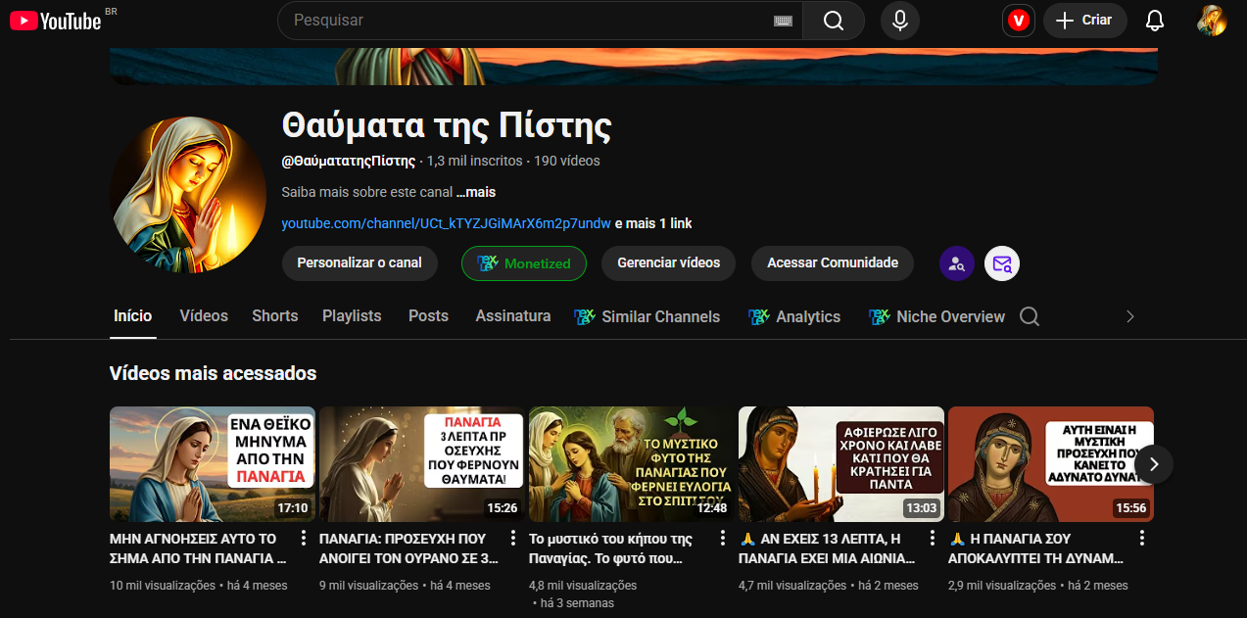
Task: Click the 190 vídeos count
Action: coord(567,161)
